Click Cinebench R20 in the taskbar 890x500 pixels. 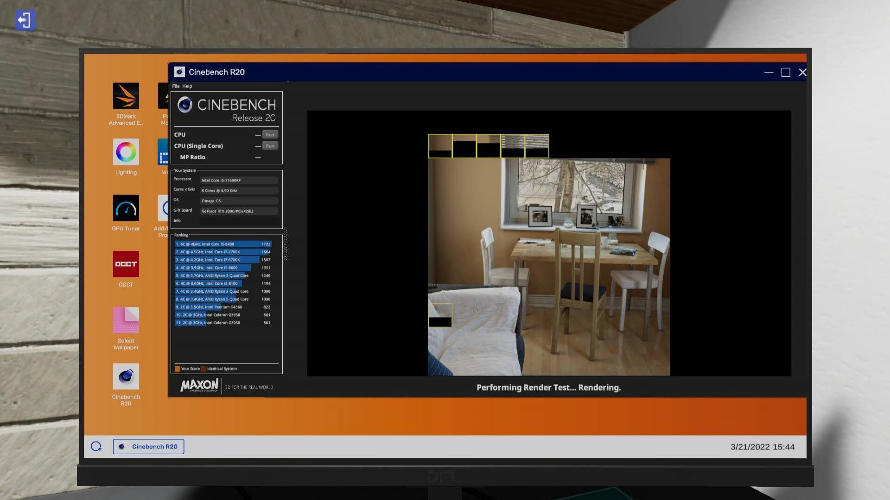(x=148, y=446)
